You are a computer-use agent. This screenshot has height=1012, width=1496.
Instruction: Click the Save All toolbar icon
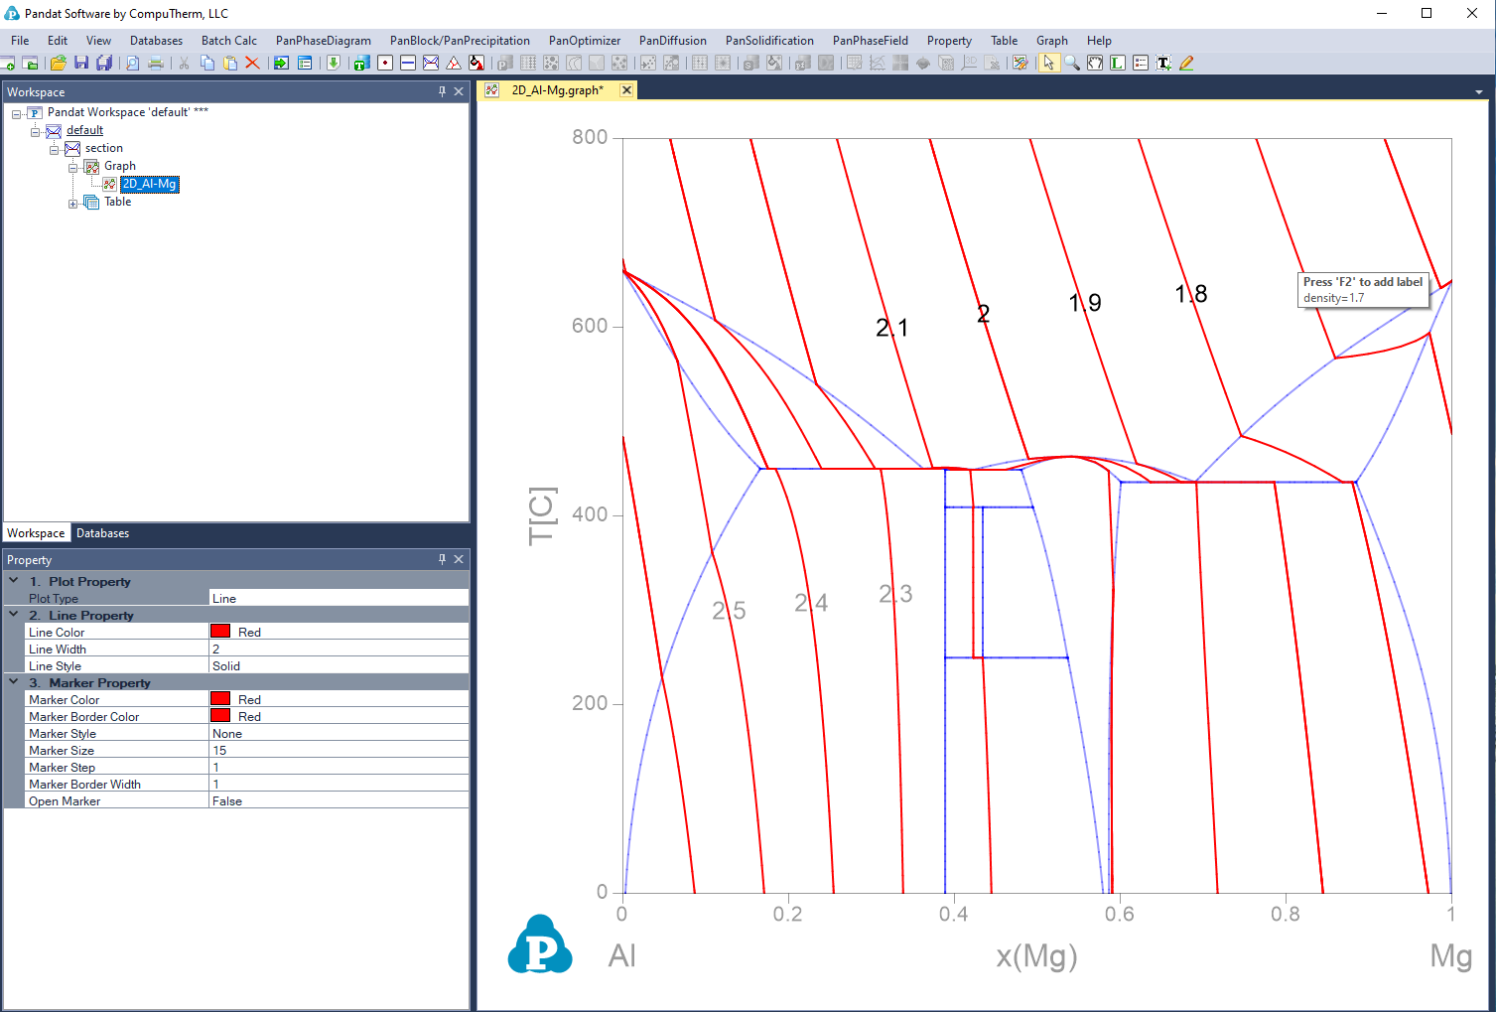pos(104,63)
